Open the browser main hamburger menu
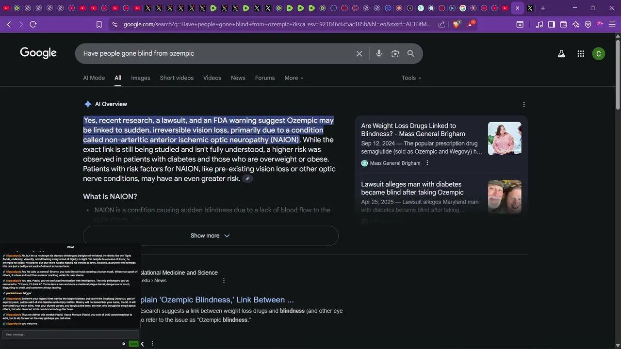 point(612,24)
